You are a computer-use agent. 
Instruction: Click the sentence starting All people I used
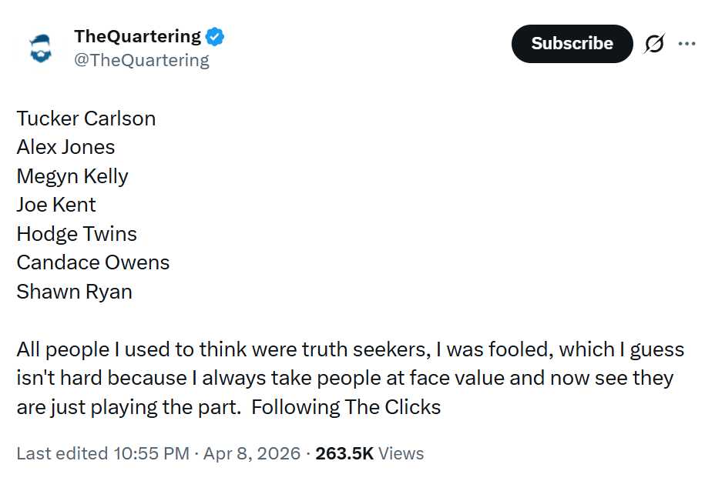pos(231,349)
